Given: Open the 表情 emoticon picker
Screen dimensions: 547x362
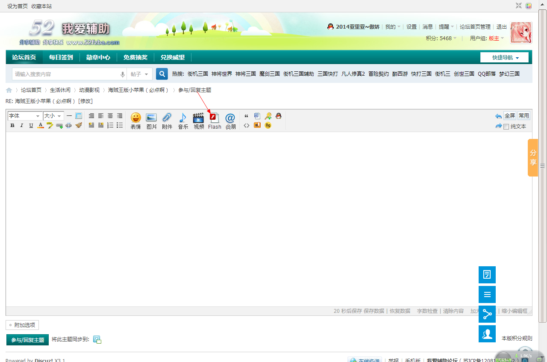Looking at the screenshot, I should point(135,121).
